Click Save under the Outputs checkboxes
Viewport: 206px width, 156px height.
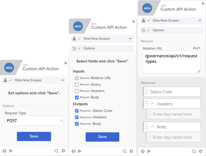[102, 137]
